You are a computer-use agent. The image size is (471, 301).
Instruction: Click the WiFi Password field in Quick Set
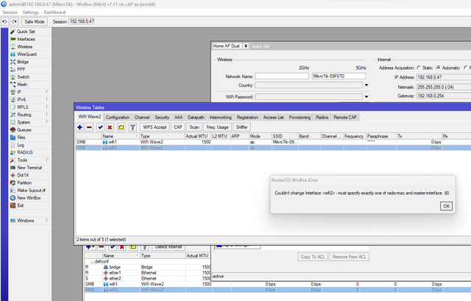(x=309, y=96)
